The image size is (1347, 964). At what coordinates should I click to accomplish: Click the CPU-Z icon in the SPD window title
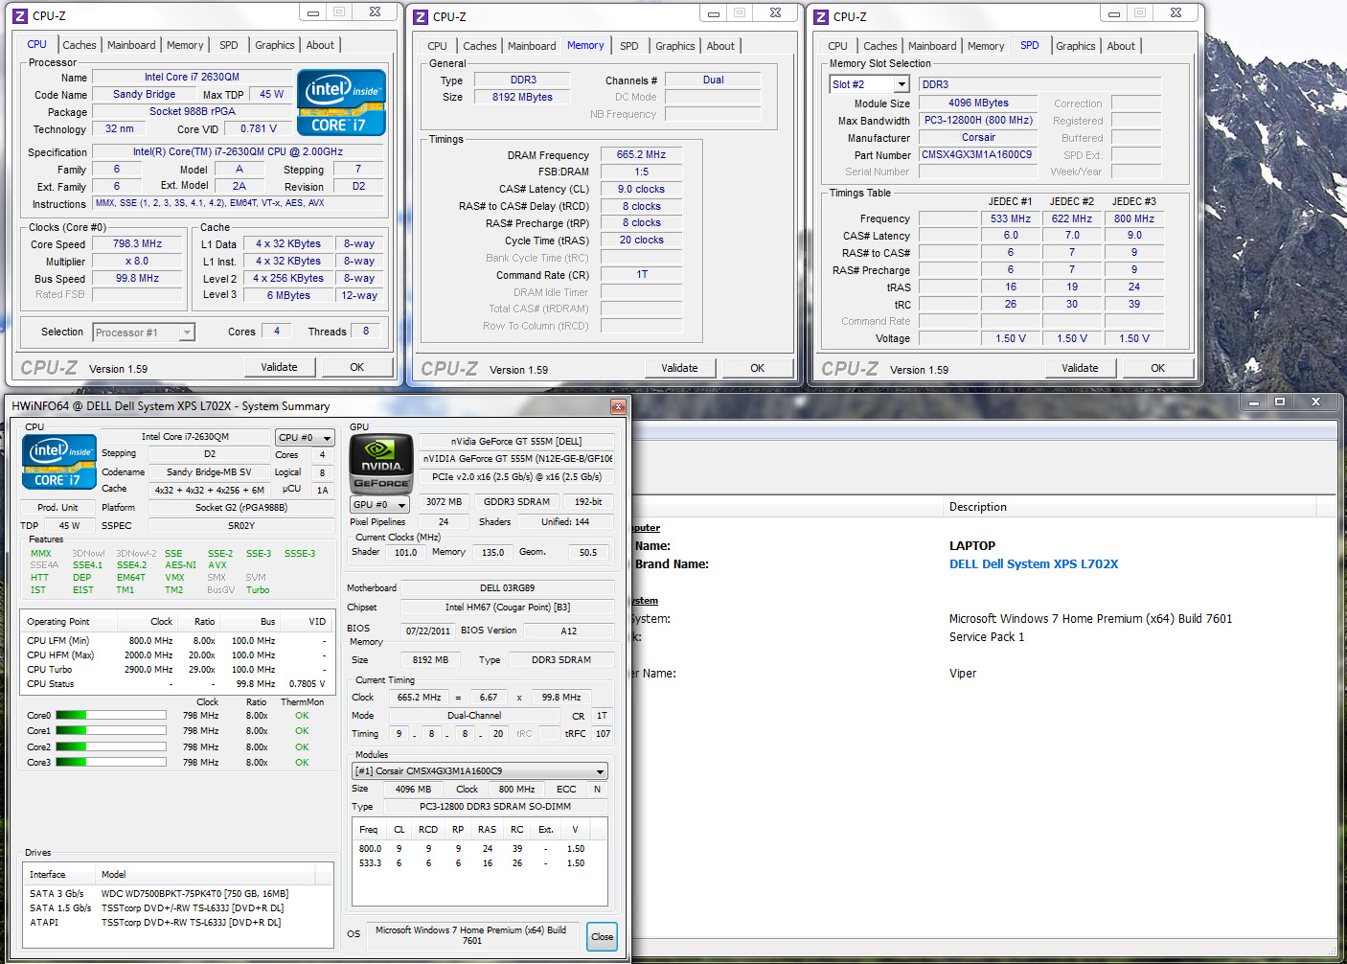tap(820, 16)
